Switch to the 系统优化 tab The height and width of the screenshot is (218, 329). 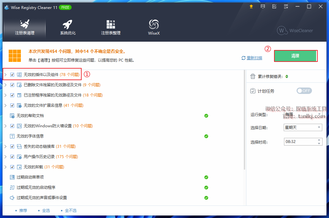pos(67,28)
